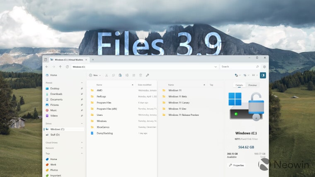Select the Windows (C:) | Virtual Machine tab

[69, 60]
